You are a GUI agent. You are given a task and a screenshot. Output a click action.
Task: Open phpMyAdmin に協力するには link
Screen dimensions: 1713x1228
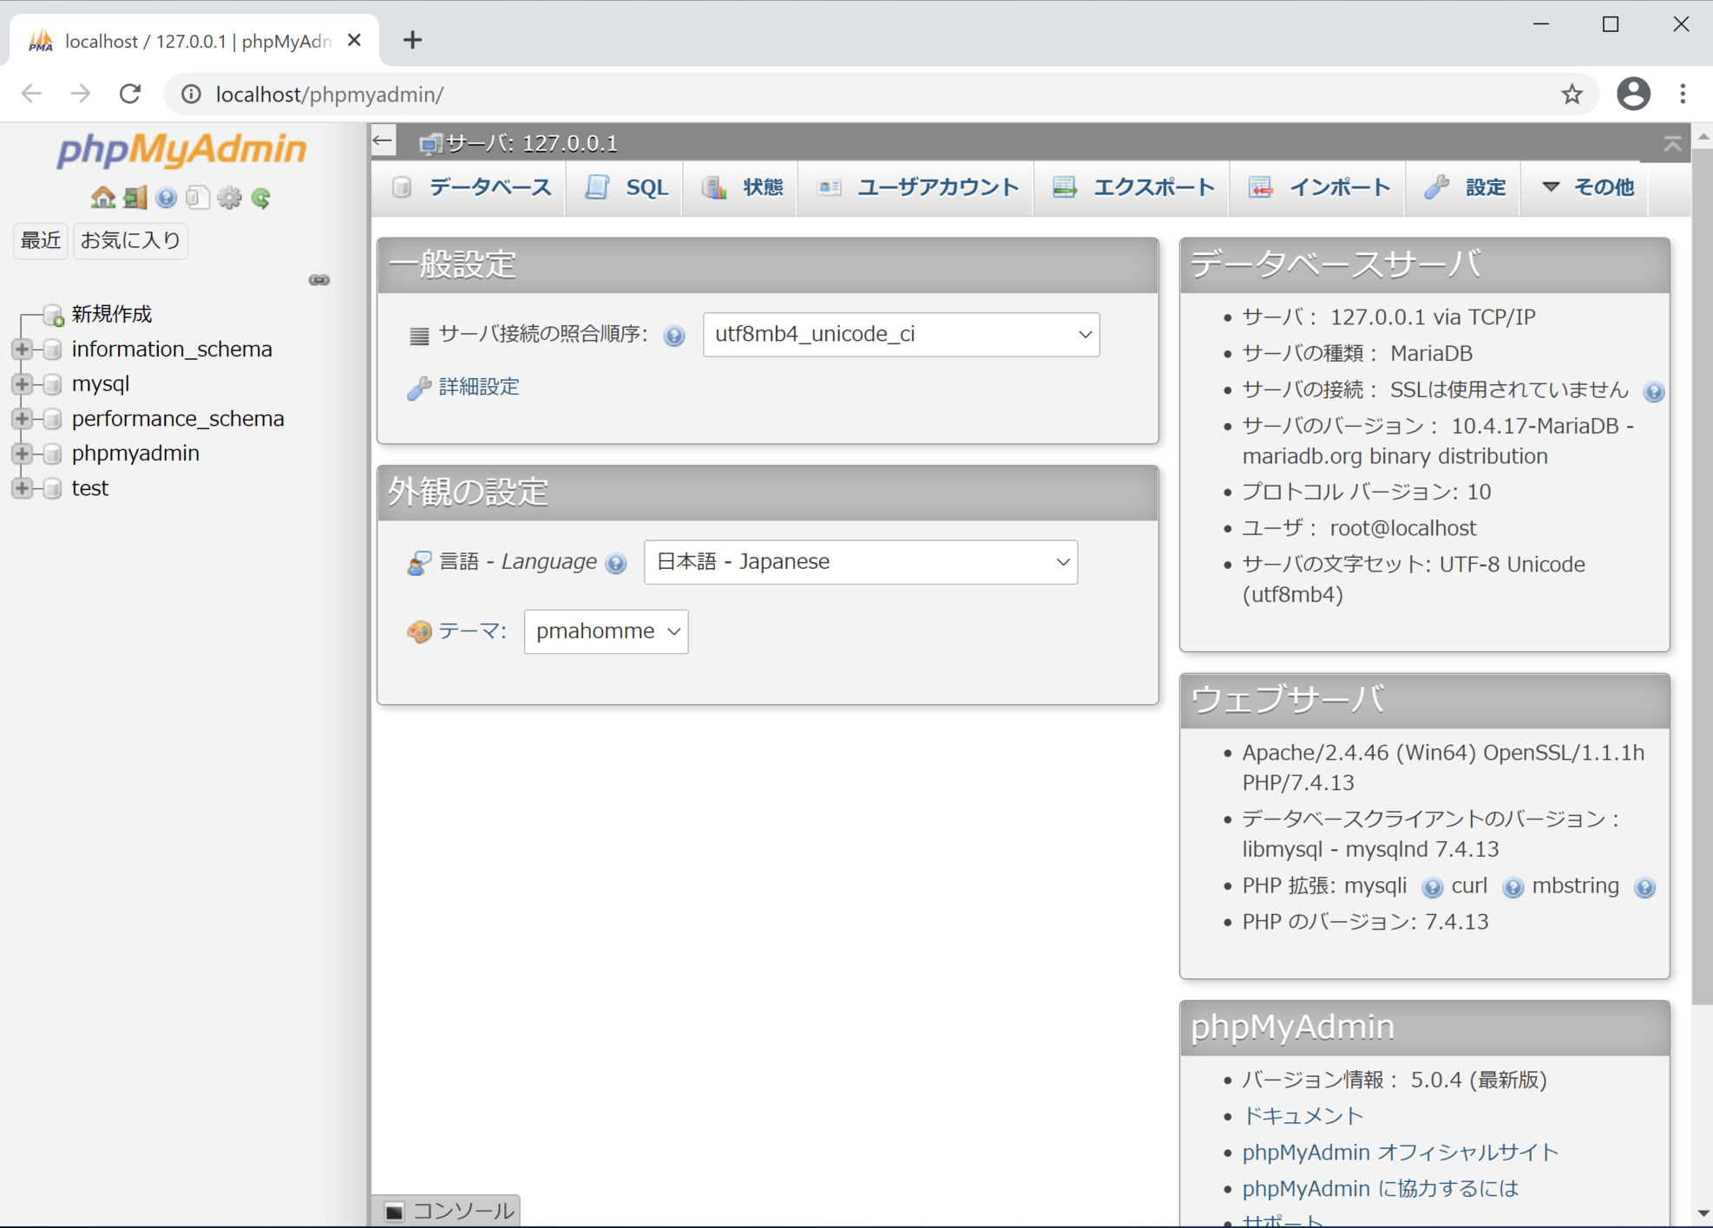1381,1189
